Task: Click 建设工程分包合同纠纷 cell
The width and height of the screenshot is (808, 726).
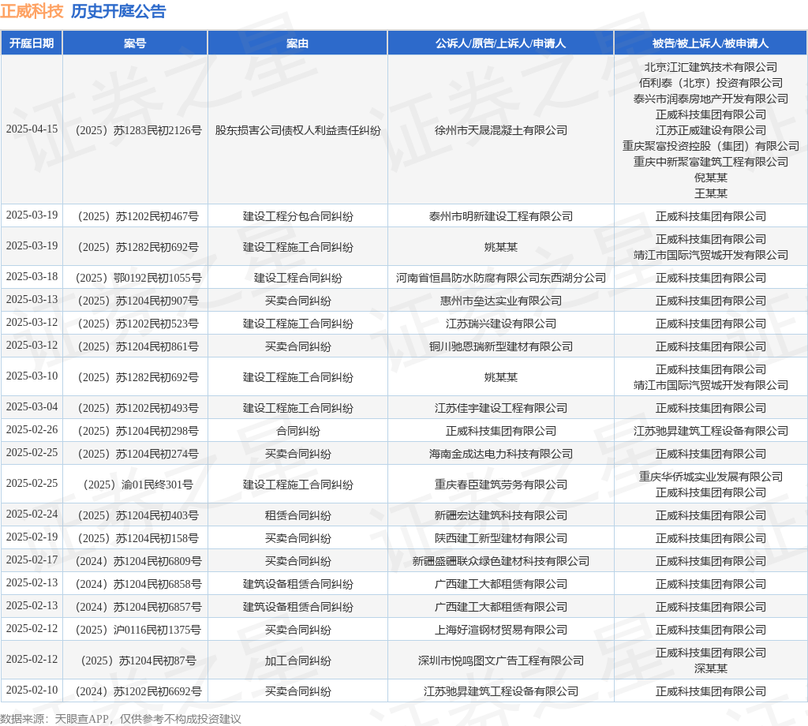Action: click(297, 216)
